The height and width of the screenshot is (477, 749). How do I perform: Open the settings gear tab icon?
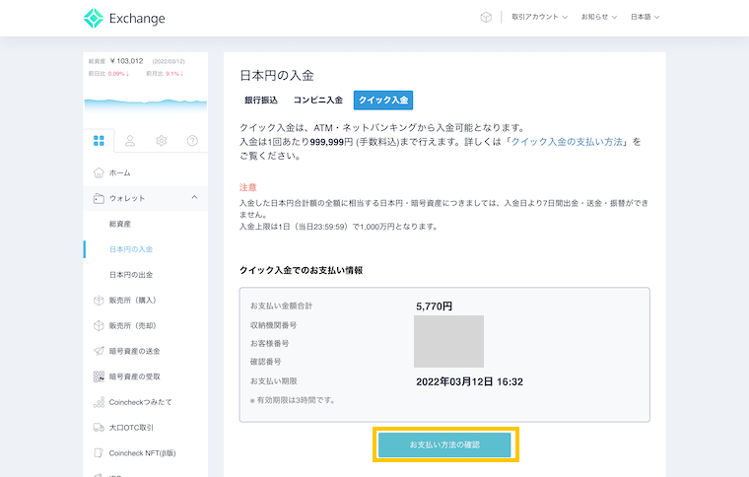162,141
